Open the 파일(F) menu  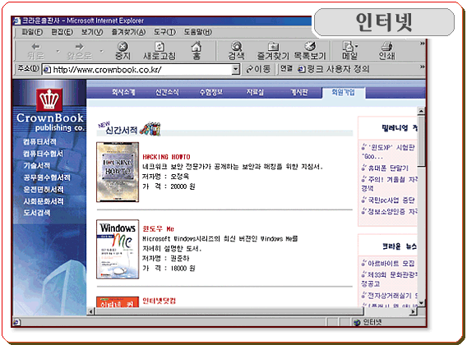[32, 32]
